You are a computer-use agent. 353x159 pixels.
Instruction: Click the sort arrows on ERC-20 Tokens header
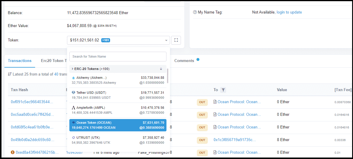[x=161, y=69]
